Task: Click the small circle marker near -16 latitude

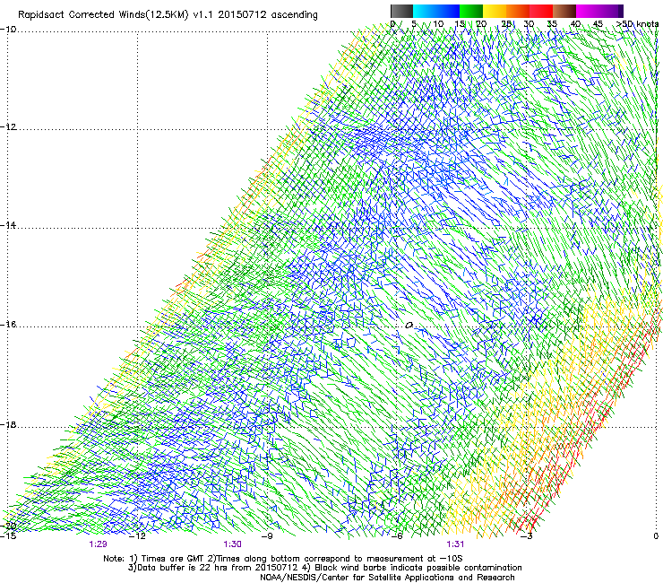Action: (x=409, y=326)
